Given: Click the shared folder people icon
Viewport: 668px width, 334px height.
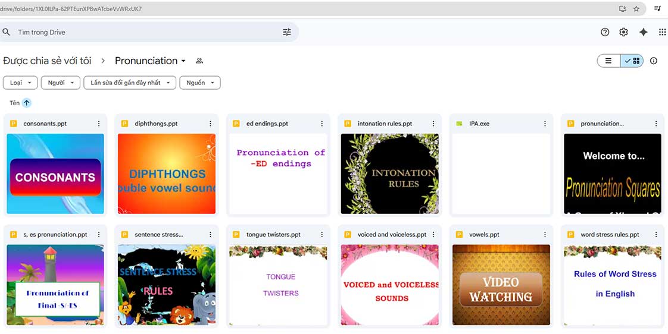Looking at the screenshot, I should coord(199,61).
